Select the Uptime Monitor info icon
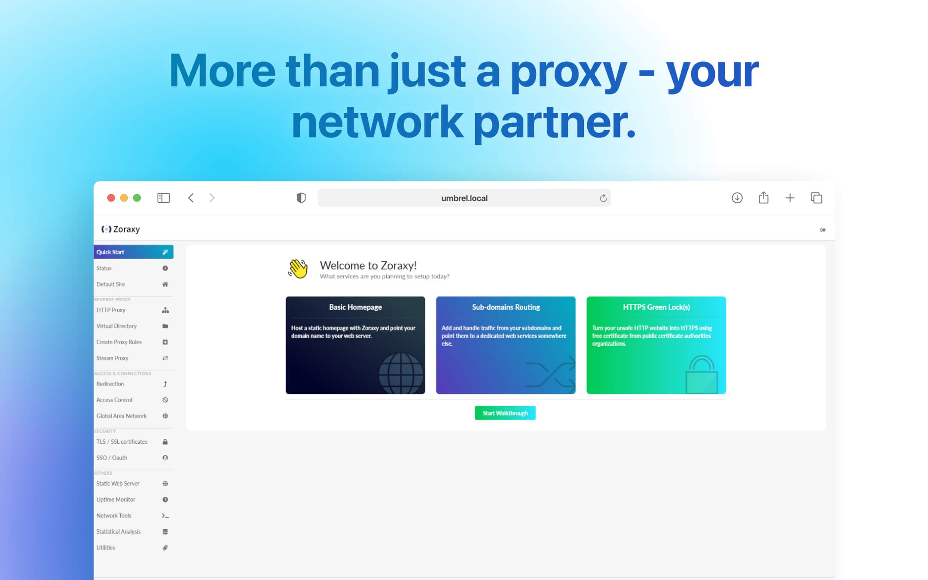928x580 pixels. (x=165, y=499)
